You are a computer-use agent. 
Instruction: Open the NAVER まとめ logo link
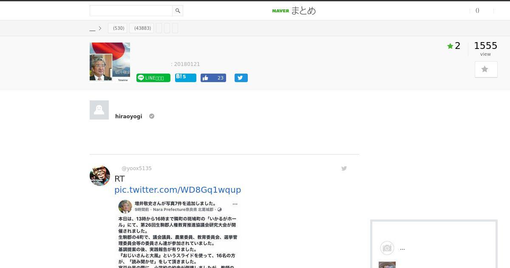tap(294, 11)
